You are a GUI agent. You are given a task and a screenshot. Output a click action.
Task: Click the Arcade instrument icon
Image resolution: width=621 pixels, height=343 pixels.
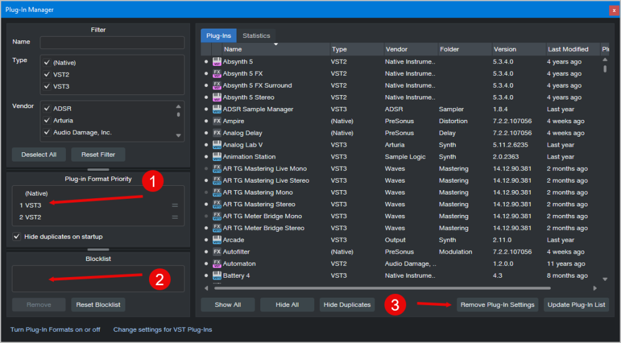pos(217,240)
